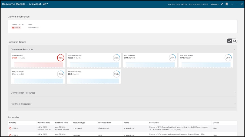This screenshot has width=245, height=137.
Task: Click critical severity icon in IPV4 (learned) anomaly row
Action: pyautogui.click(x=10, y=128)
